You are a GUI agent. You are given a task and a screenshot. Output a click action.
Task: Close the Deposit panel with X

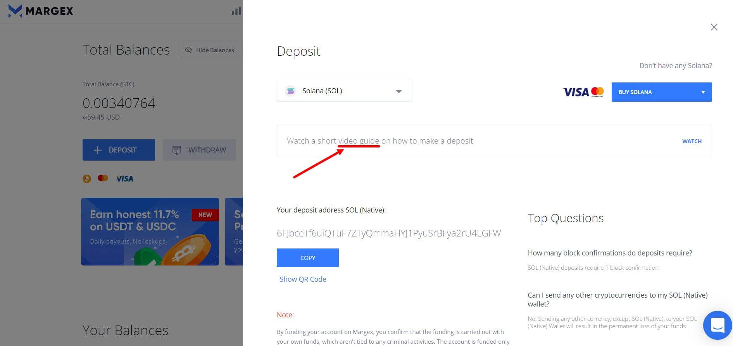[714, 27]
